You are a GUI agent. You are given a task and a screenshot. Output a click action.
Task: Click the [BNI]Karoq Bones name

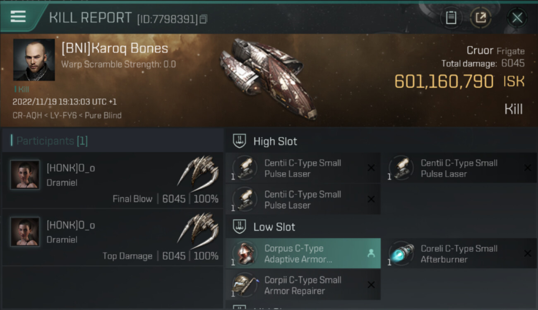click(115, 48)
